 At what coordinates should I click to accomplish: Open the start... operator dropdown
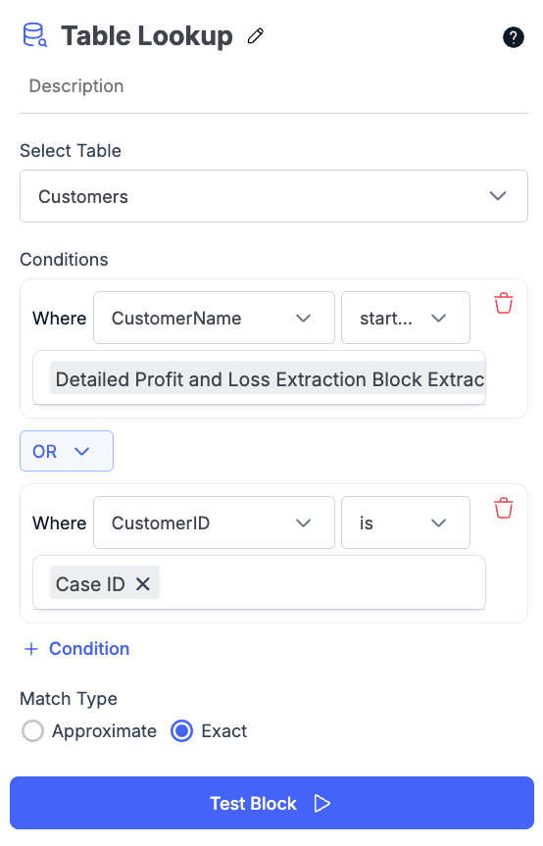tap(406, 318)
